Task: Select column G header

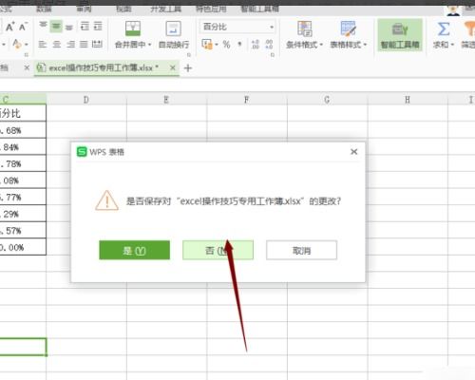Action: pyautogui.click(x=327, y=100)
